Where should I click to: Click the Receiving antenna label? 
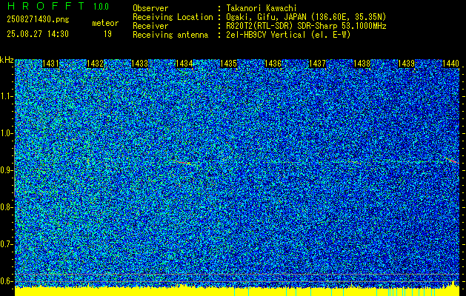pyautogui.click(x=170, y=35)
